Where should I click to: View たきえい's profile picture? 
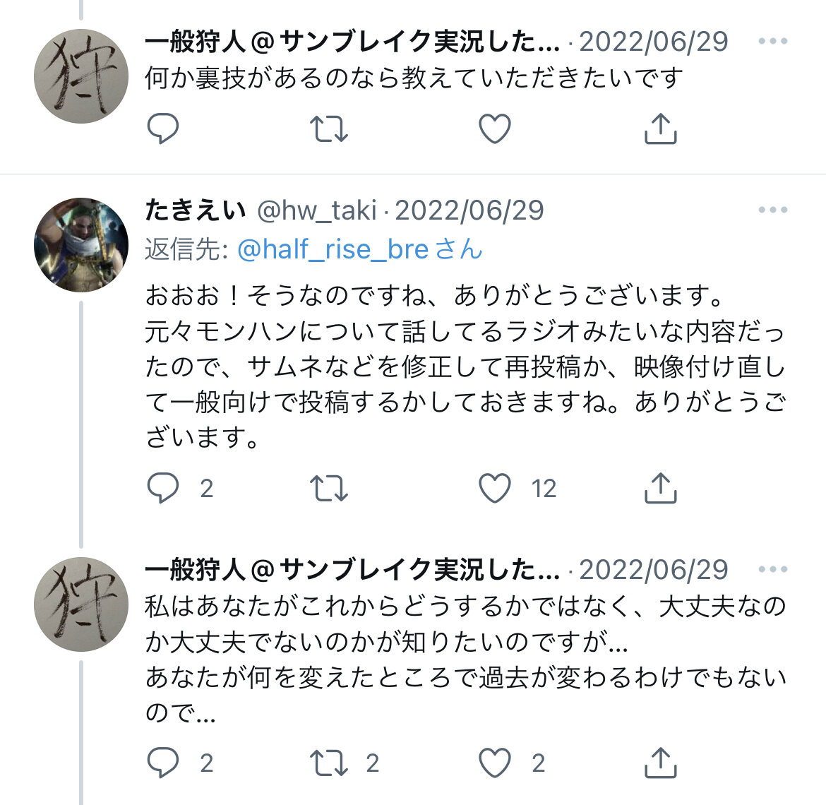click(81, 245)
